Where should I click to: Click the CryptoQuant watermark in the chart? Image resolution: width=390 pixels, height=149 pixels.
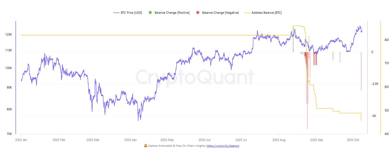point(195,77)
